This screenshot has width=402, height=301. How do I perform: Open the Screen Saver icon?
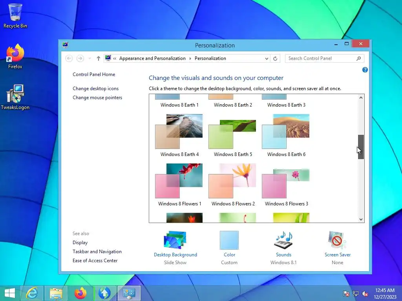[337, 240]
